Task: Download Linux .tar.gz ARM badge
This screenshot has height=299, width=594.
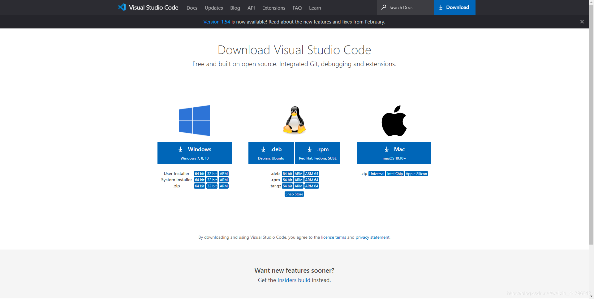Action: (299, 186)
